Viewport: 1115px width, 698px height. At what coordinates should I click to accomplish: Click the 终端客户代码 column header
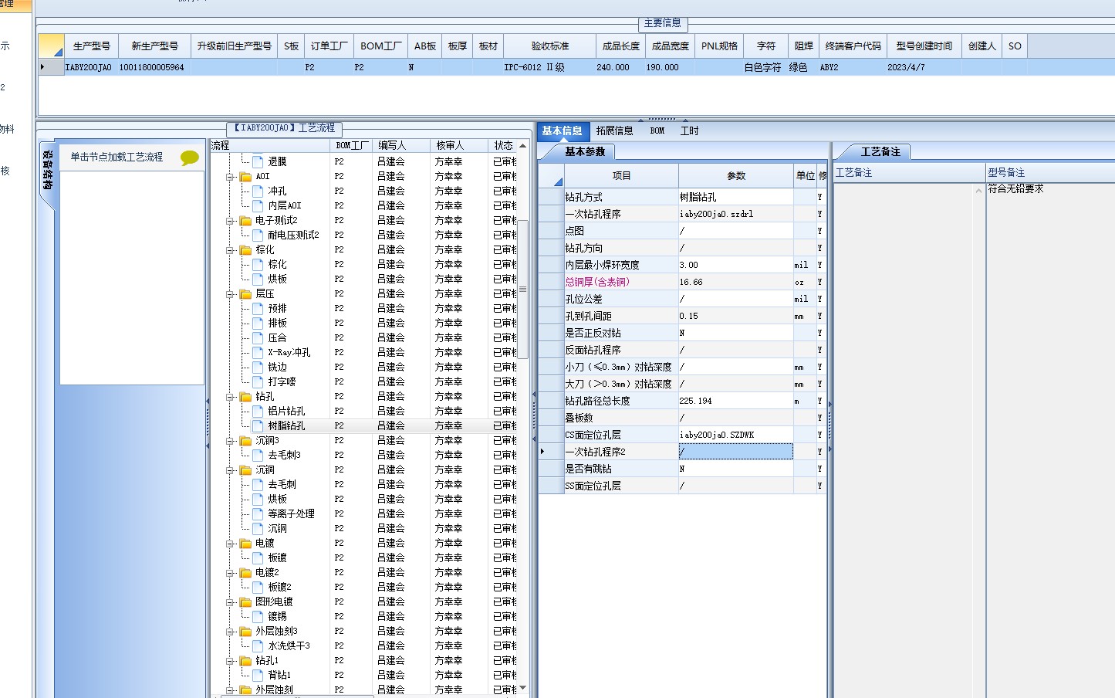853,46
